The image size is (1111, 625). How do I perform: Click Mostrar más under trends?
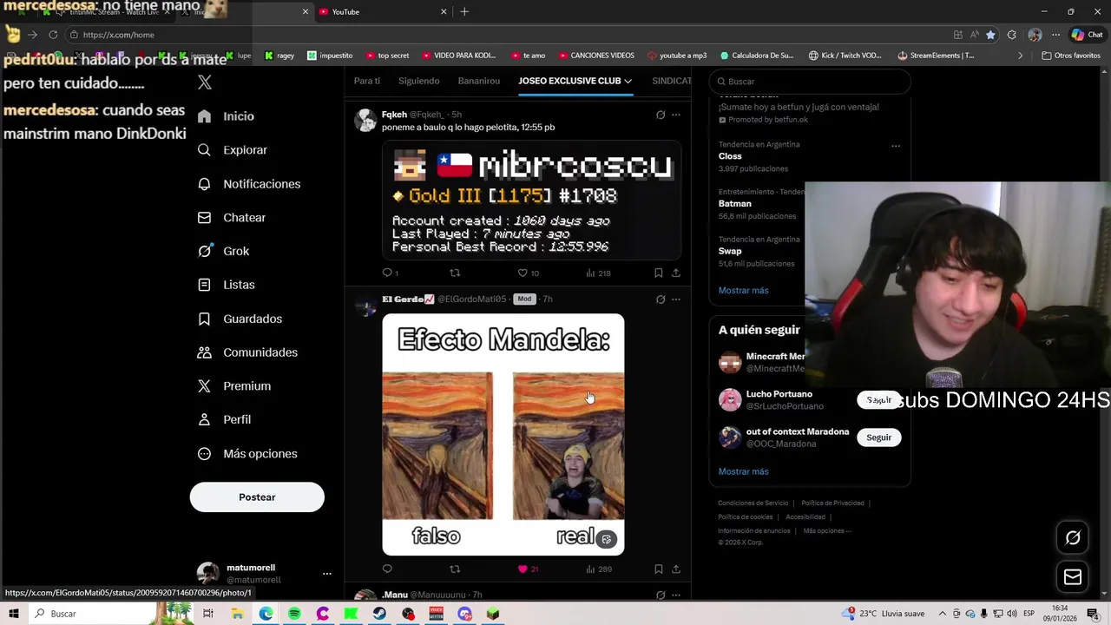(x=743, y=291)
